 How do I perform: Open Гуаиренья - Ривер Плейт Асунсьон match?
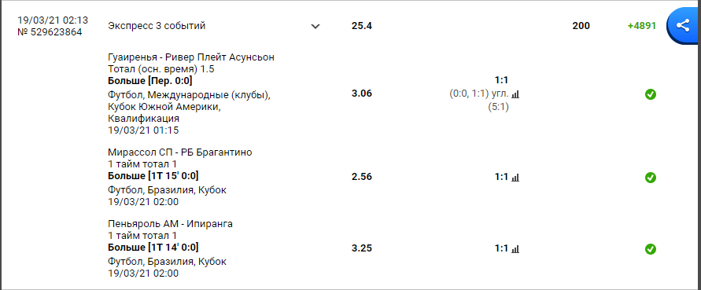191,57
